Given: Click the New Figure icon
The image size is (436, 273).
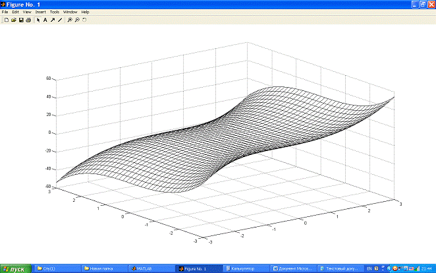Looking at the screenshot, I should pos(6,20).
